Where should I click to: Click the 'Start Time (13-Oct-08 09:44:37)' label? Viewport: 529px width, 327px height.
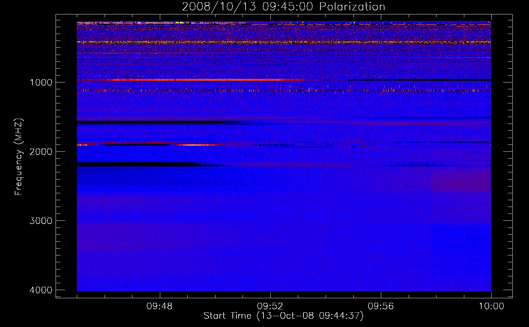pos(283,316)
